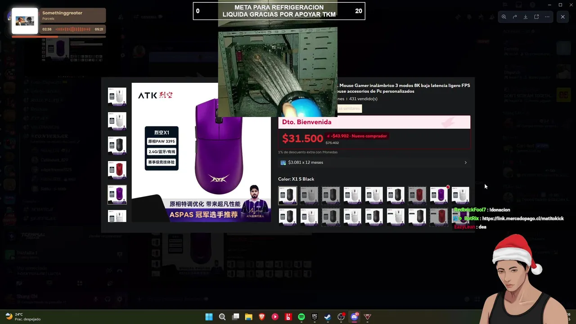Screen dimensions: 576x324
Task: Choose the first black mouse option in second row
Action: coord(288,216)
